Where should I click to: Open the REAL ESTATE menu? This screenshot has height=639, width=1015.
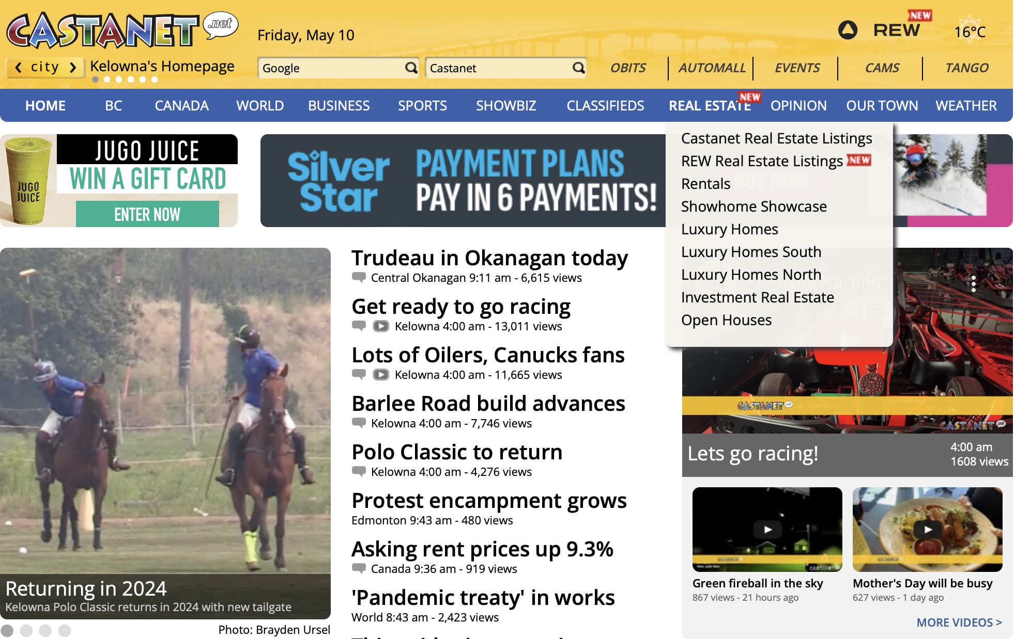[x=710, y=106]
